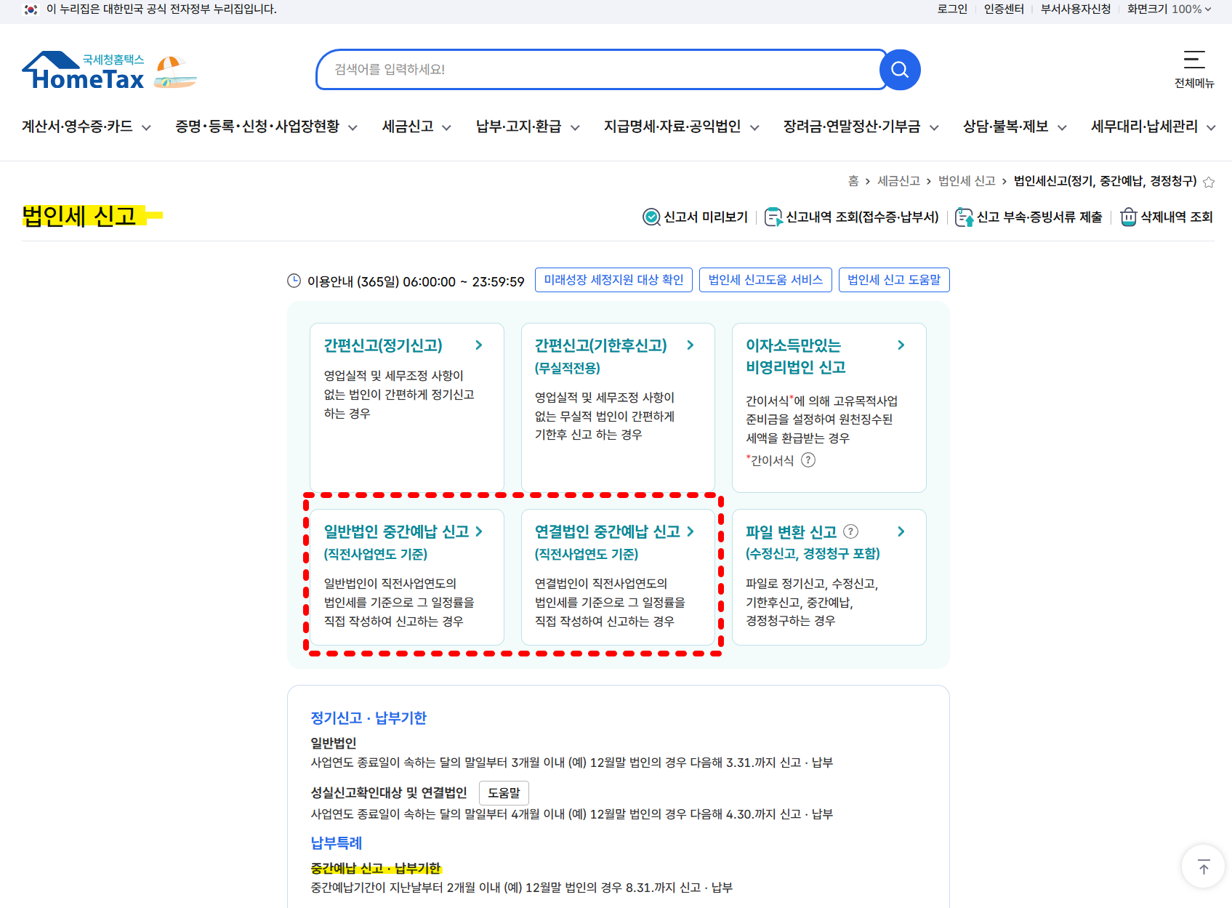
Task: Click the arrow on 간편신고(정기신고) card
Action: [x=478, y=345]
